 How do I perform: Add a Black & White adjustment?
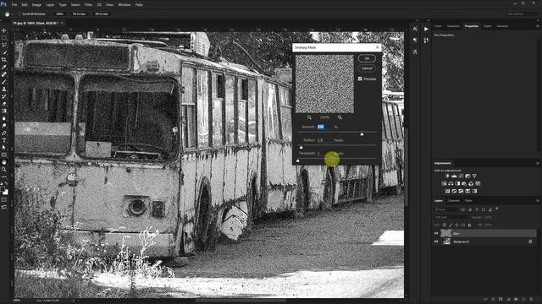click(x=457, y=184)
